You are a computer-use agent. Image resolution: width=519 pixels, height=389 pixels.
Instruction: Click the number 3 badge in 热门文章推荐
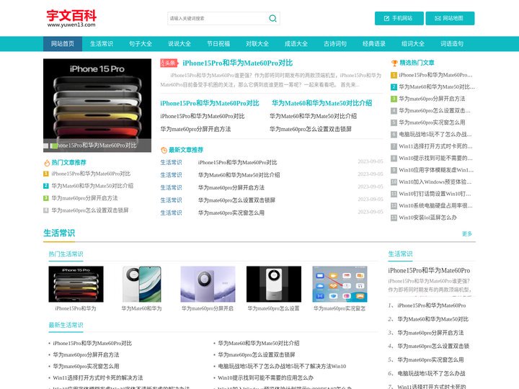point(46,198)
